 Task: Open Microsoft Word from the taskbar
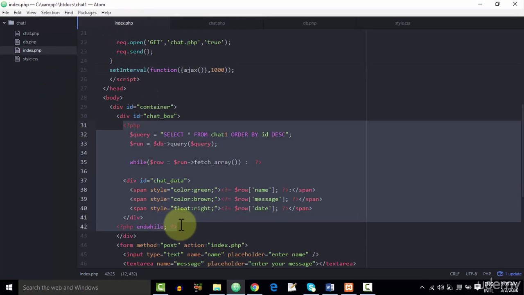(x=330, y=287)
